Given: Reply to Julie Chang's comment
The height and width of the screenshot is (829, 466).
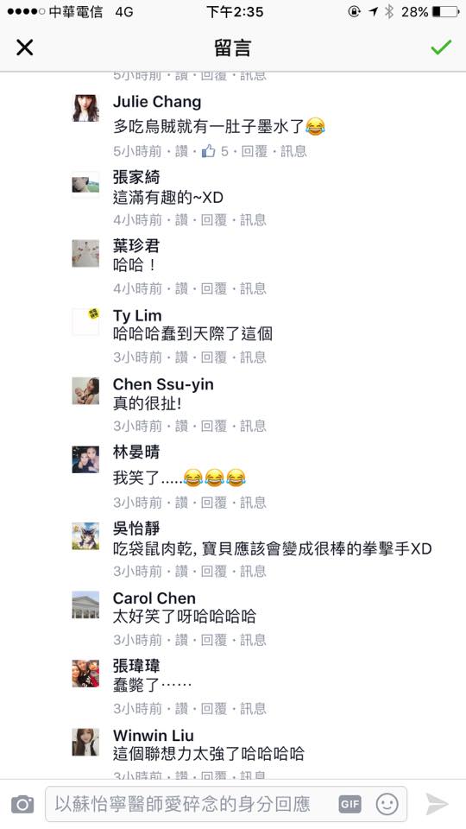Looking at the screenshot, I should click(255, 152).
